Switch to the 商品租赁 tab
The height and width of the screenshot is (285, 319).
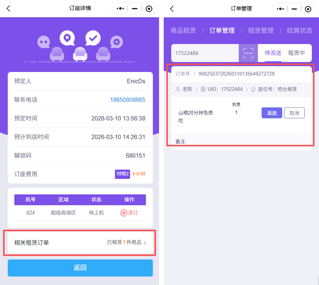[183, 30]
